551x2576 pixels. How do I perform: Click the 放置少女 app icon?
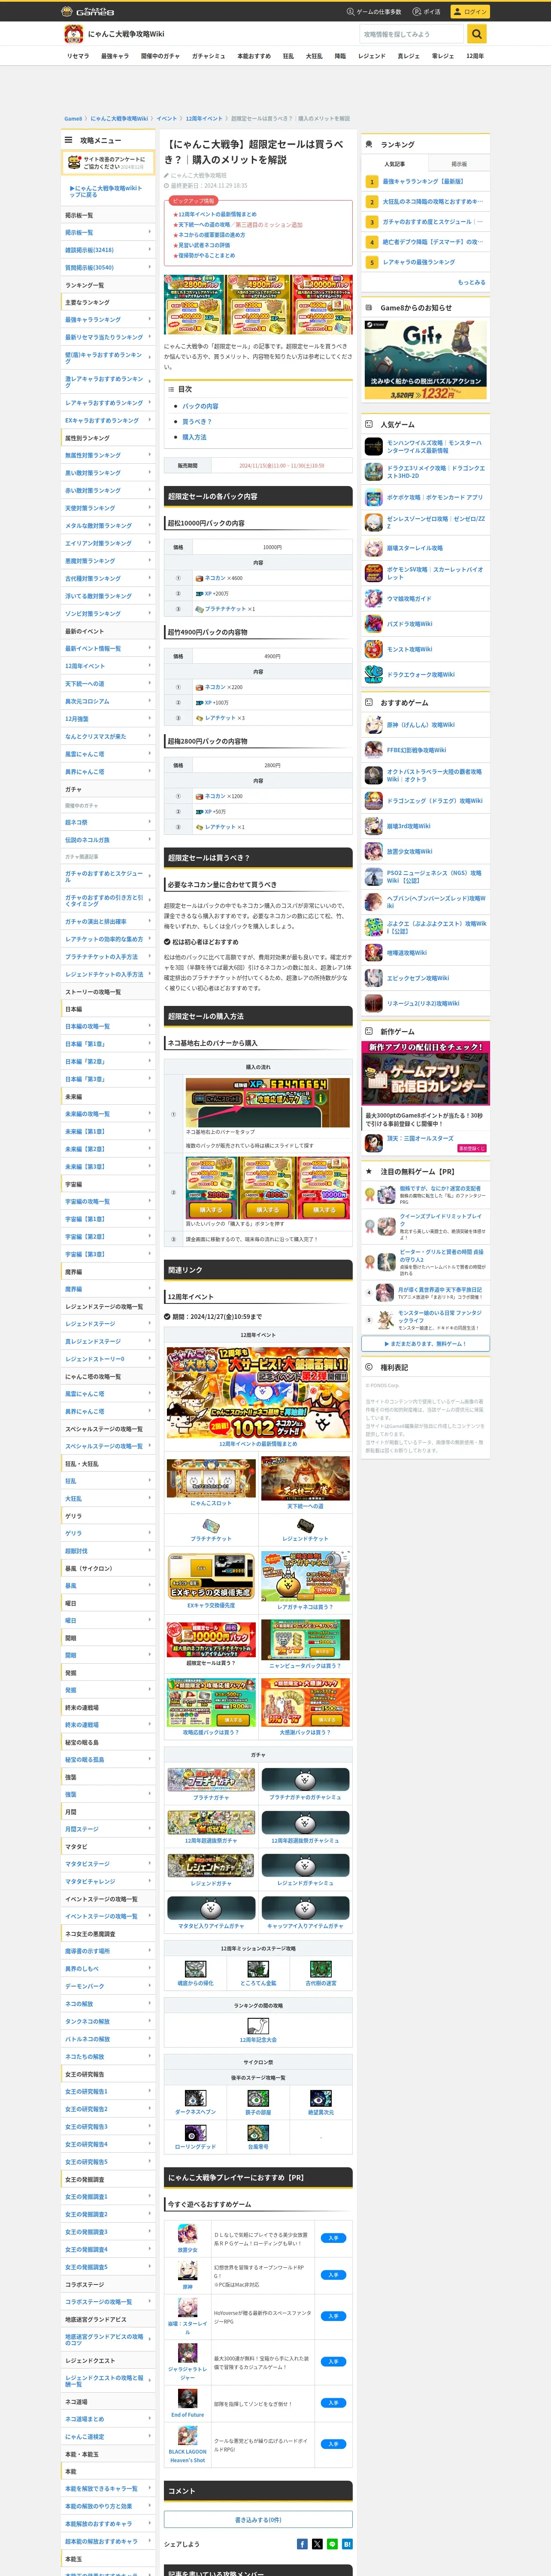[x=187, y=2233]
